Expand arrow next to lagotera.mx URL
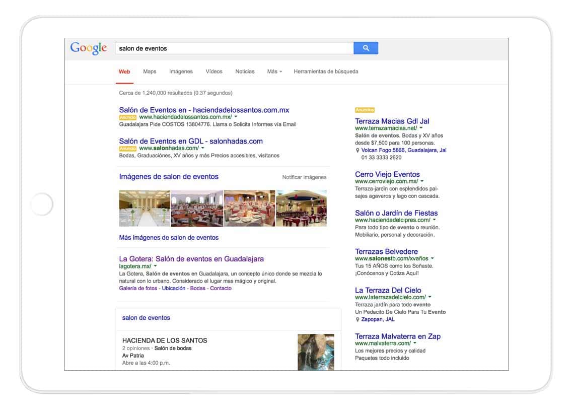This screenshot has height=410, width=573. point(155,266)
